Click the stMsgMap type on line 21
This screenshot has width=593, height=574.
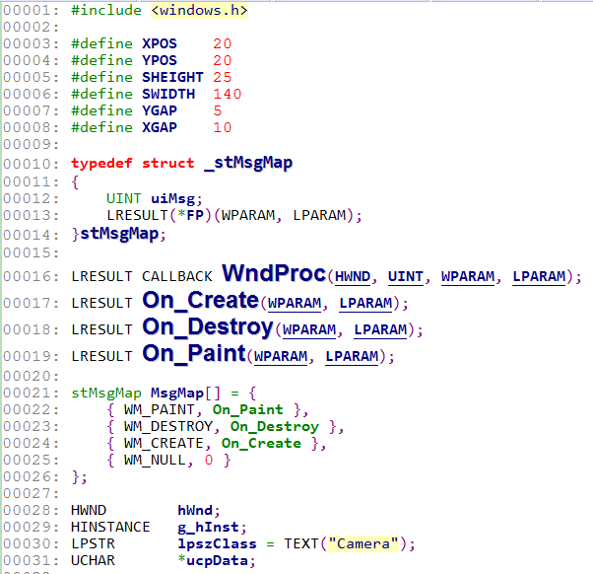point(106,393)
